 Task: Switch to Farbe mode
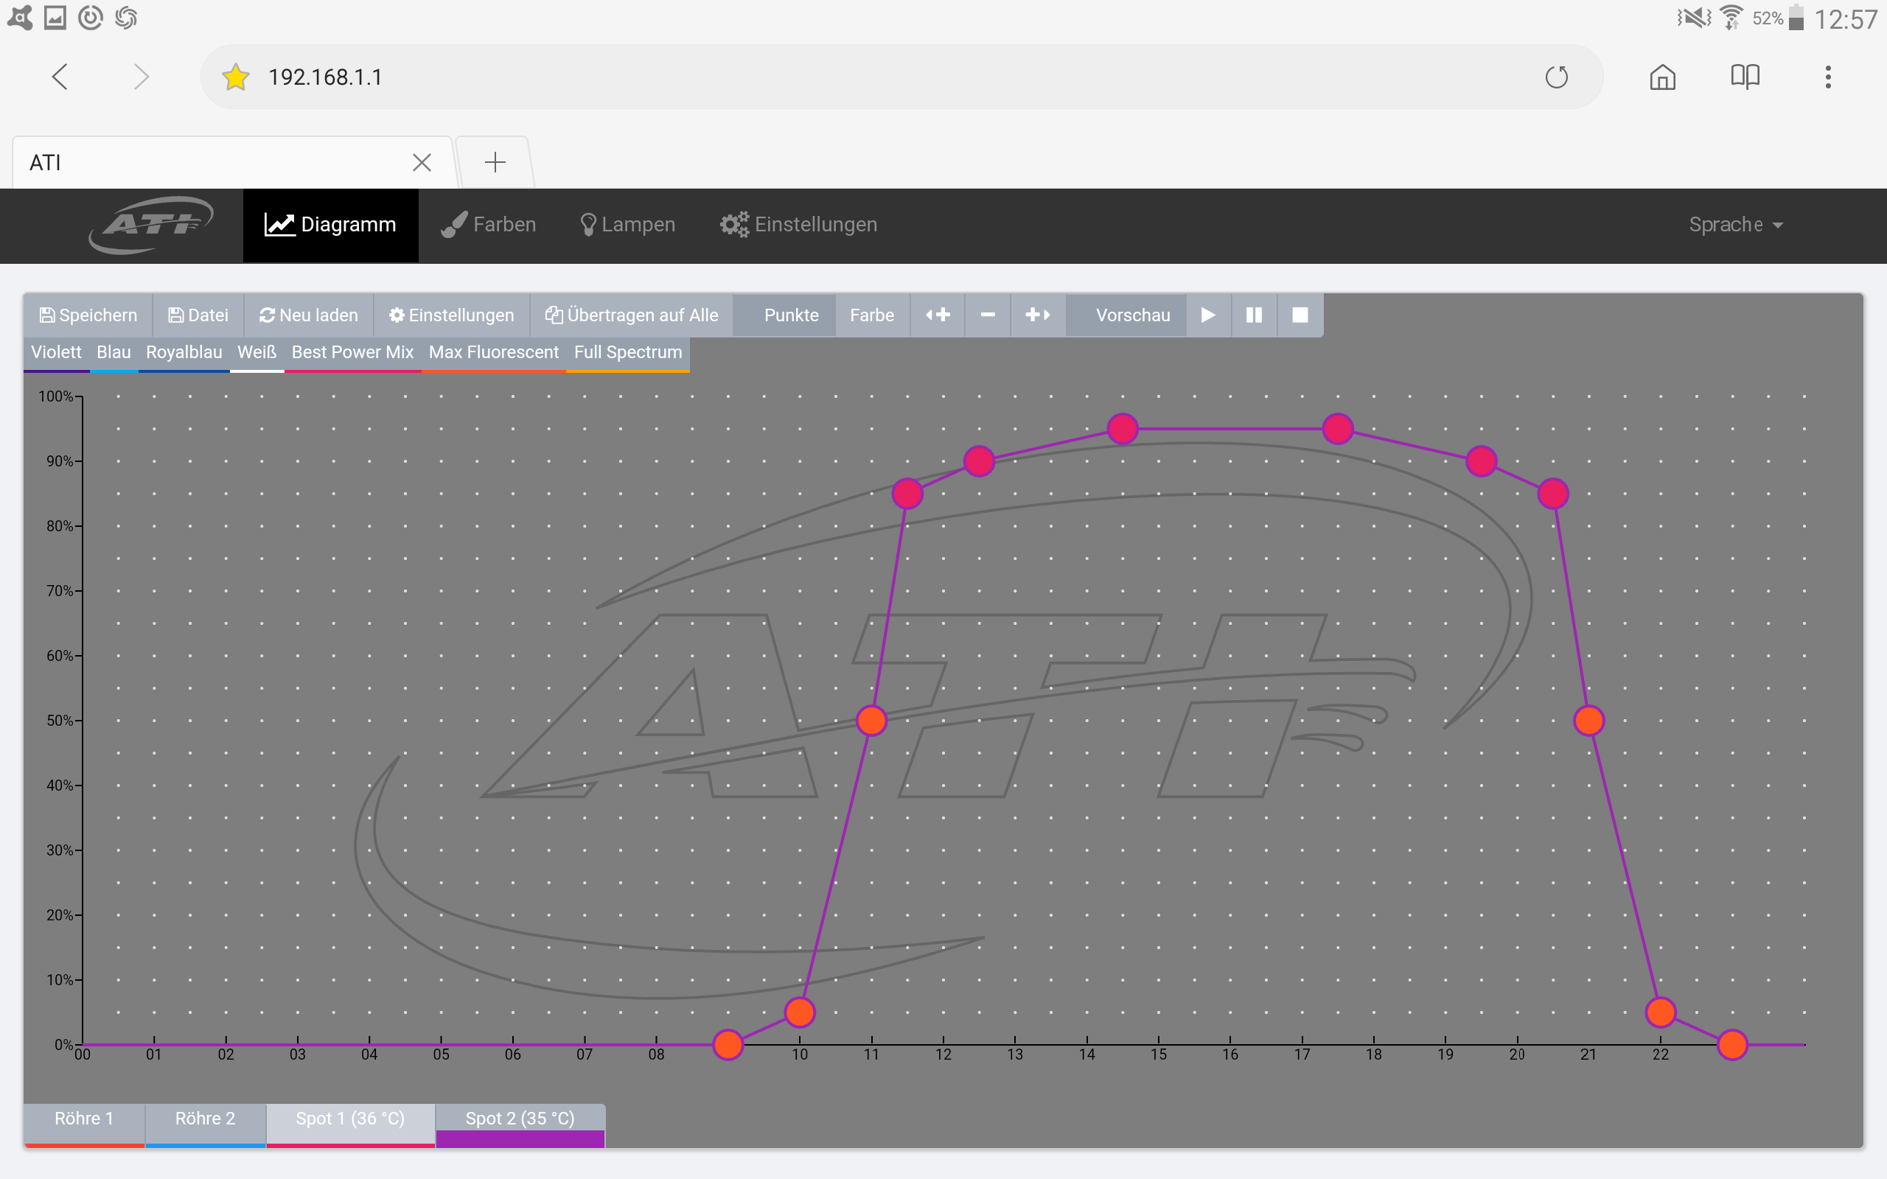click(x=872, y=315)
